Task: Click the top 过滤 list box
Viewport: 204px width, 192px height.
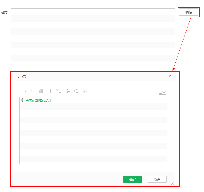Action: click(93, 37)
